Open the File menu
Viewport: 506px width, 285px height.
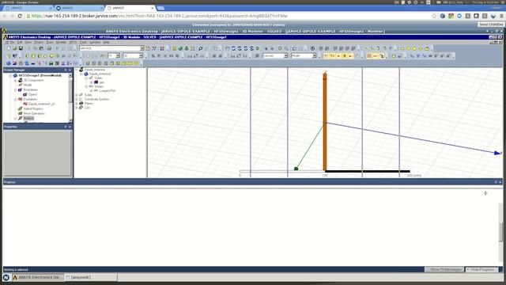12,42
